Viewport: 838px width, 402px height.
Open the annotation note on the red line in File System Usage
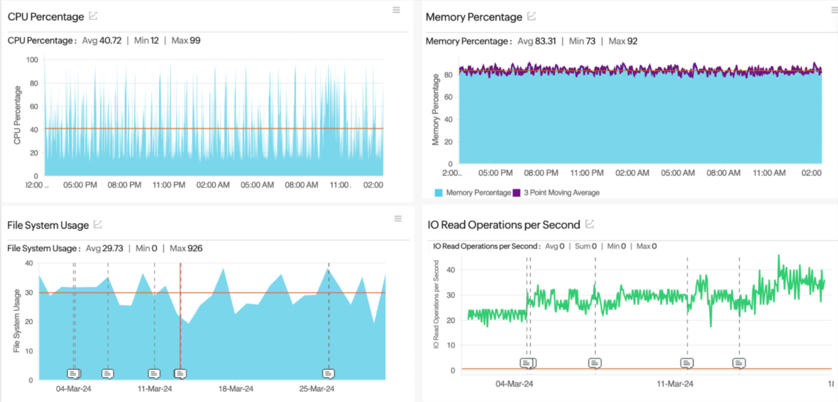180,374
